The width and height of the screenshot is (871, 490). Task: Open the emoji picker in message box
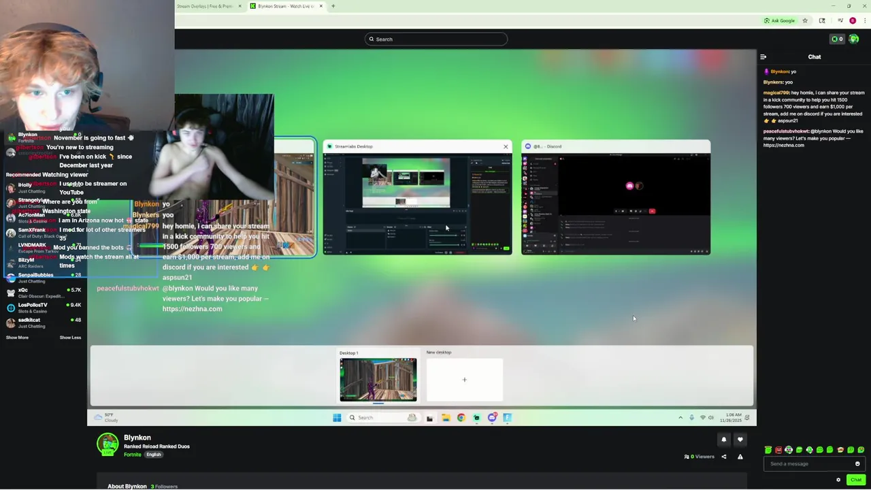857,464
